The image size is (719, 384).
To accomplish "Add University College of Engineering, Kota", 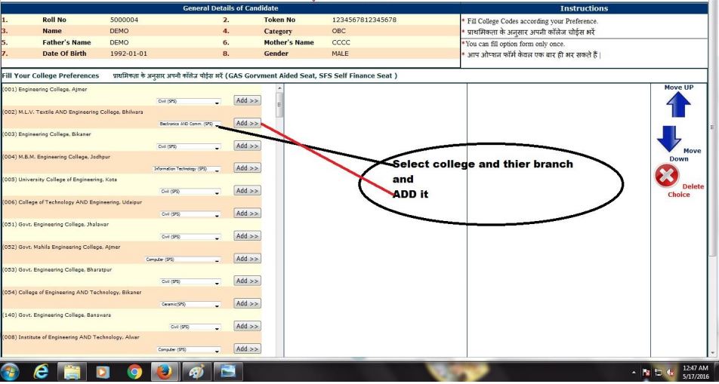I will pyautogui.click(x=247, y=191).
